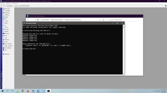Click Make Supout.rif item
This screenshot has width=167, height=93.
[x=8, y=46]
